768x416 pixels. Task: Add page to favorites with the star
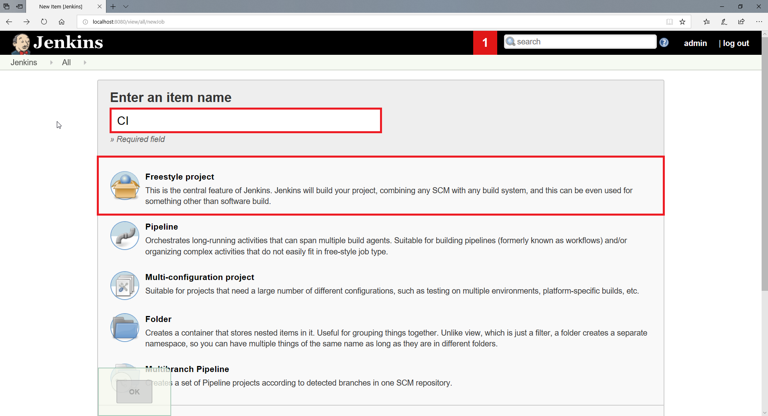click(x=682, y=22)
